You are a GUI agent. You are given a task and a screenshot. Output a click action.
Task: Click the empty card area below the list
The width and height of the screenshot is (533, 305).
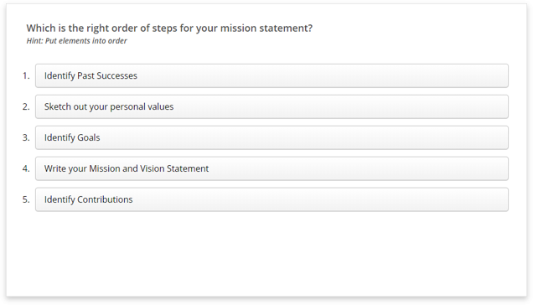point(266,253)
